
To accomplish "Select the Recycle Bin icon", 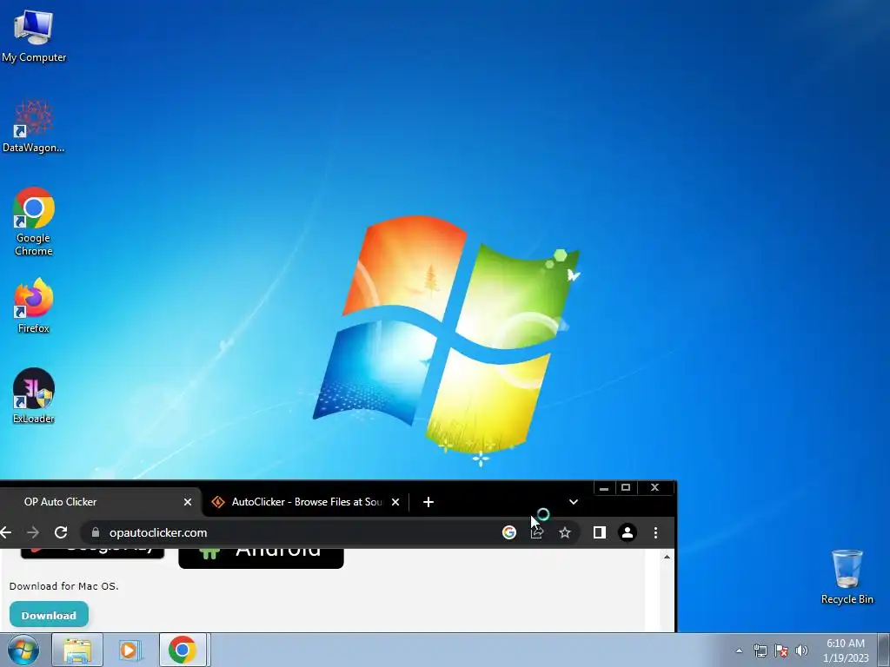I will tap(847, 577).
